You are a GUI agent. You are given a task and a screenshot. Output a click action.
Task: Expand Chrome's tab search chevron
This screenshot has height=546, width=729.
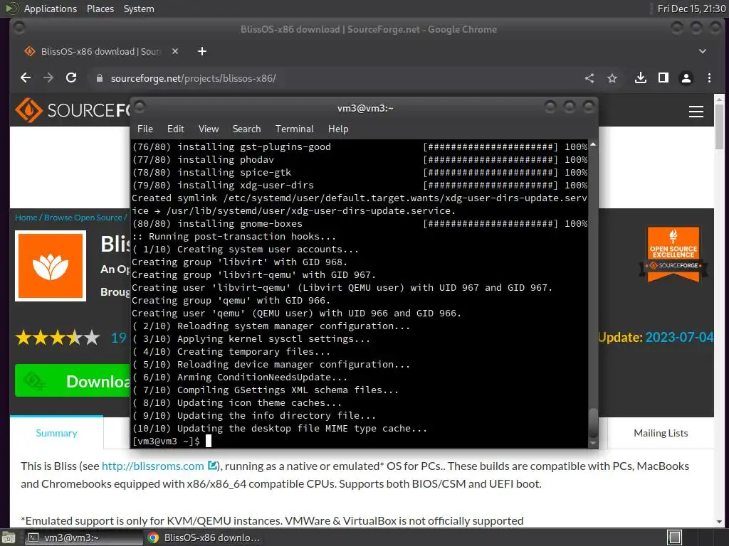coord(703,51)
